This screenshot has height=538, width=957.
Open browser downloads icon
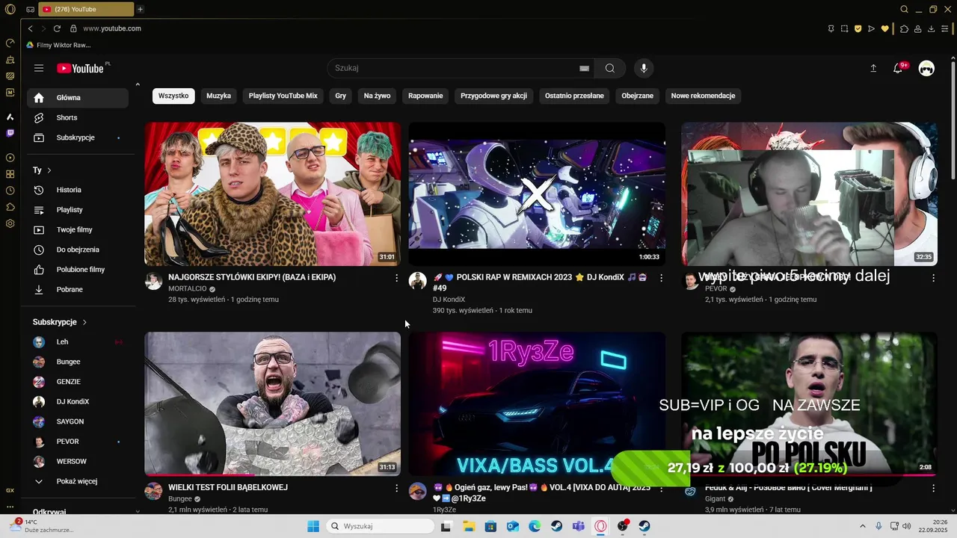coord(931,28)
